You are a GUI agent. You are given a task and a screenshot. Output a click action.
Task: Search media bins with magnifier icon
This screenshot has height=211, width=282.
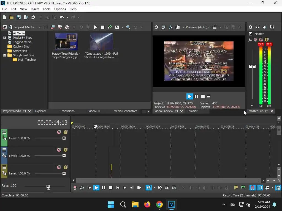pyautogui.click(x=128, y=27)
